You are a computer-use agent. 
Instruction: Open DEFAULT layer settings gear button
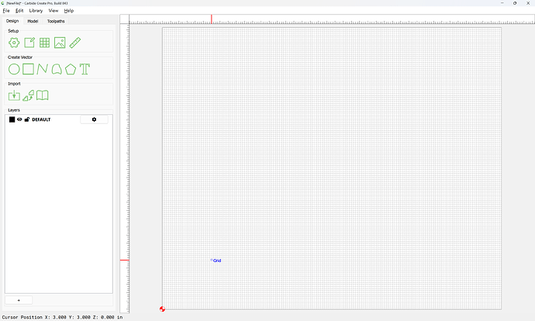pos(94,119)
